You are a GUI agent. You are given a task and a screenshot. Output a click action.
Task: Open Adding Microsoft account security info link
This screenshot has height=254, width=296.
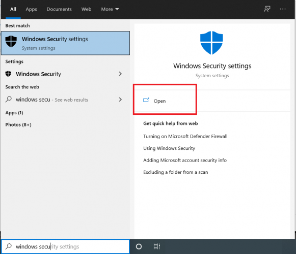[x=185, y=160]
